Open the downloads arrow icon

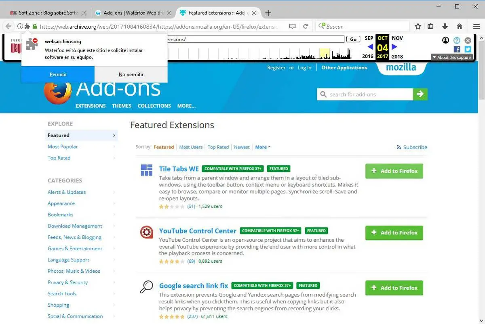445,26
